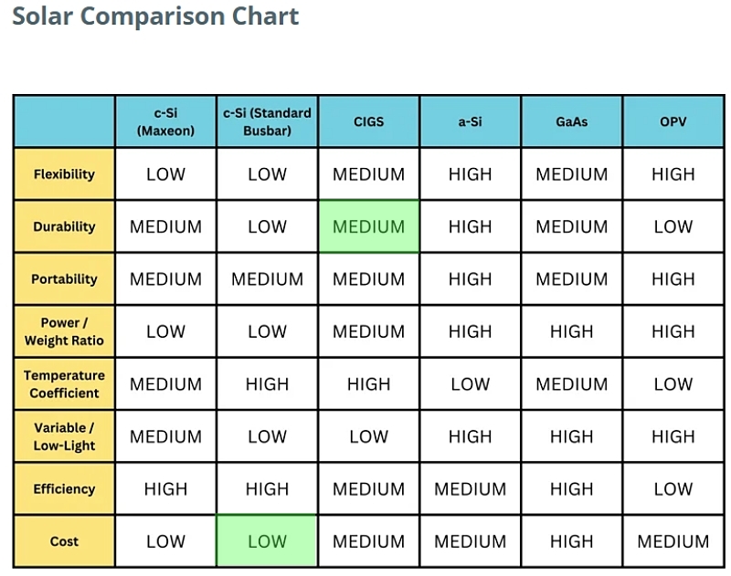Click the Variable / Low-Light row label

pyautogui.click(x=64, y=436)
